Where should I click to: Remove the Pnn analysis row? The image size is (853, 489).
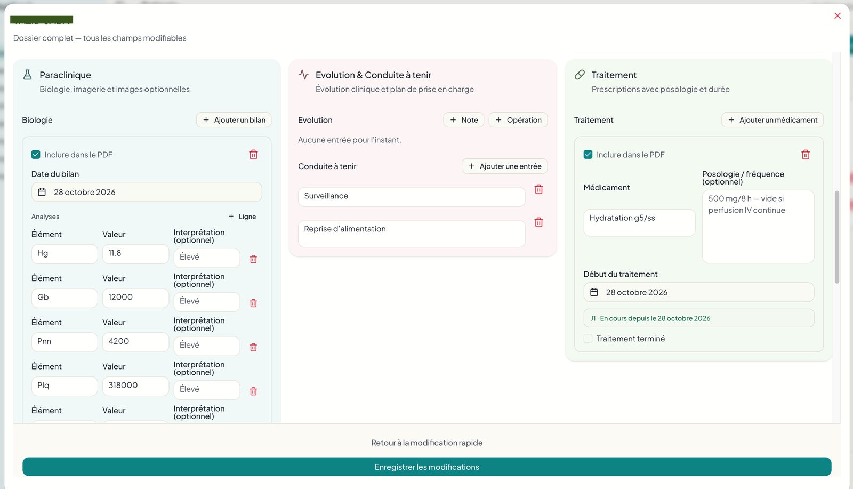(x=253, y=347)
